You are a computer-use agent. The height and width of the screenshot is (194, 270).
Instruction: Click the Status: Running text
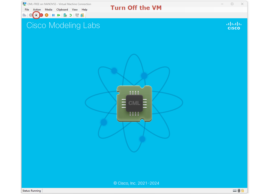tap(32, 191)
